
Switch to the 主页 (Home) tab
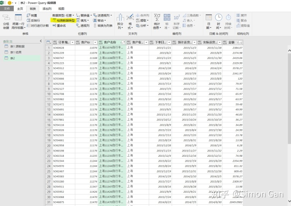coord(20,9)
